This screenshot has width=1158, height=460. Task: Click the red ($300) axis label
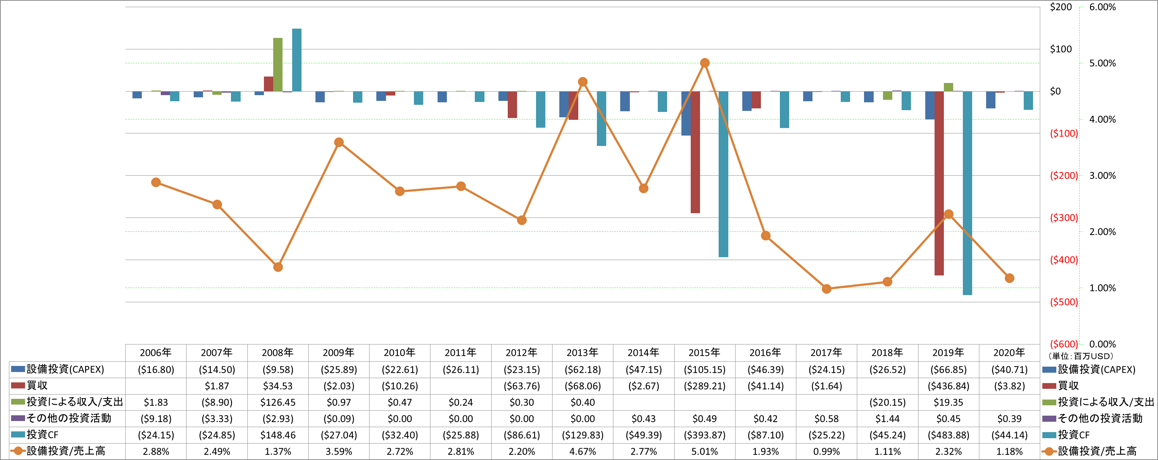point(1063,218)
